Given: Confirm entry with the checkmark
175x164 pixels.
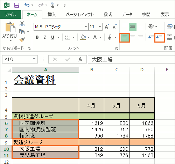Looking at the screenshot, I should 68,59.
